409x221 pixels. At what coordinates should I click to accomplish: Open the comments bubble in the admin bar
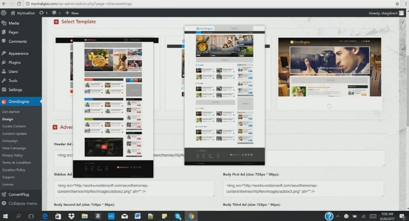(x=56, y=13)
